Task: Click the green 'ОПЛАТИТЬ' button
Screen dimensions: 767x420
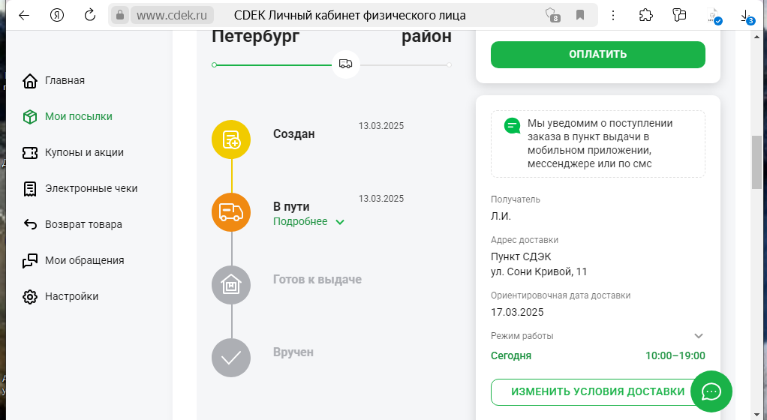Action: 597,54
